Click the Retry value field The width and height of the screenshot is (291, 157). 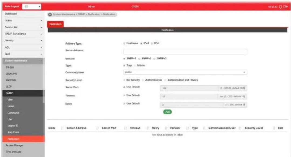tap(191, 105)
